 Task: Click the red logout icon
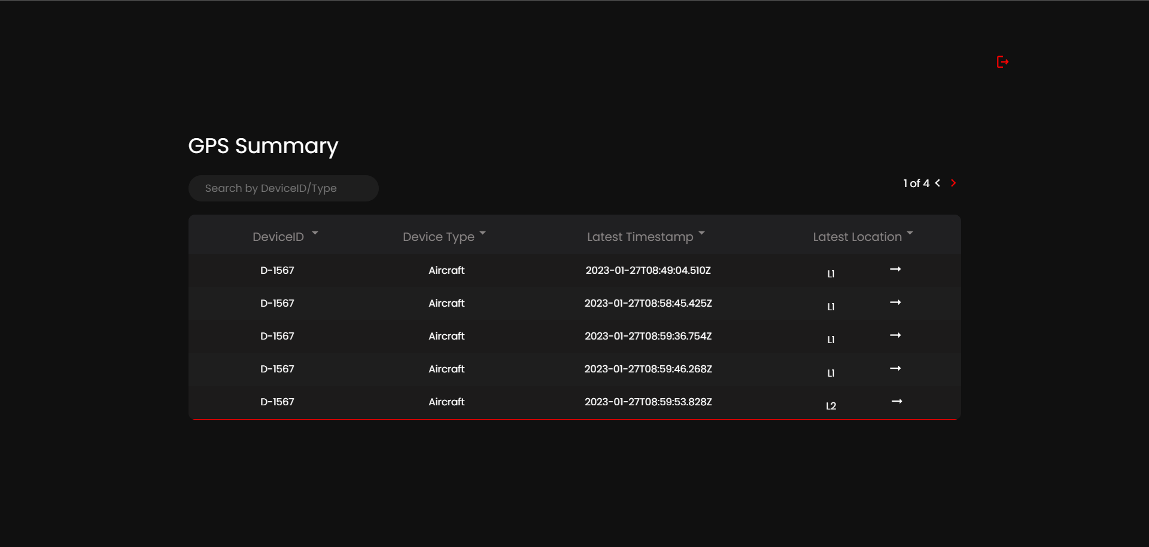[x=1003, y=62]
